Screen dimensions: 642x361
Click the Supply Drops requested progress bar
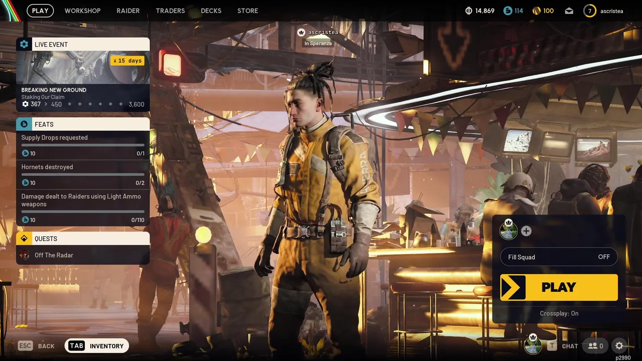tap(83, 145)
